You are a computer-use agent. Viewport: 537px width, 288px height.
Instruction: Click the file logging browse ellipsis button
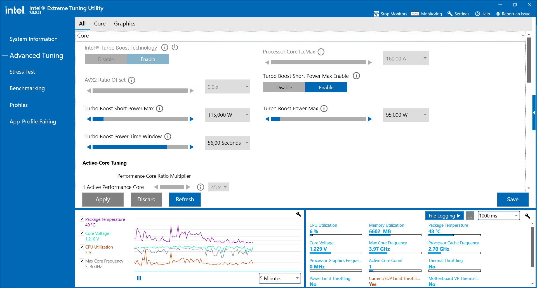tap(470, 216)
